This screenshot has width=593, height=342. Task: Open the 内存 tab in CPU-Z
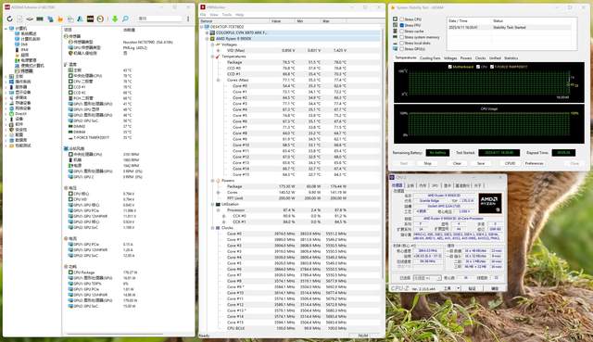423,185
